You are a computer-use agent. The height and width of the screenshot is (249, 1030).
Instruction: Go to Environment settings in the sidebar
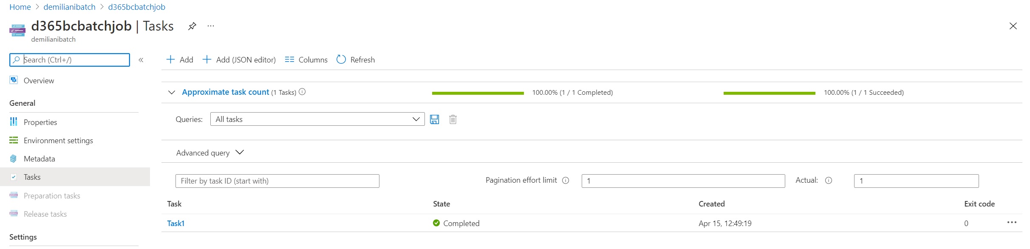click(x=58, y=141)
